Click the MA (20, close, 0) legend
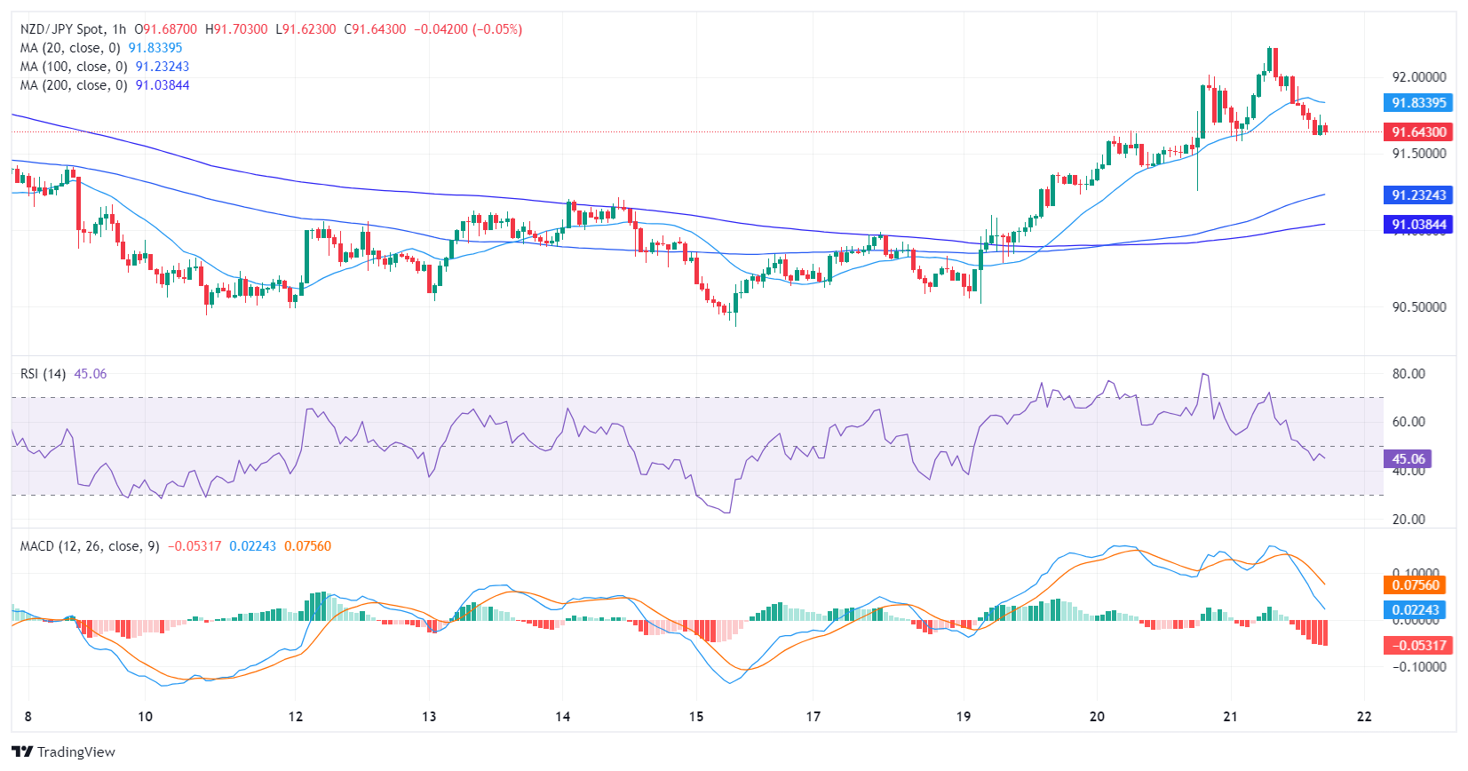The height and width of the screenshot is (771, 1468). click(69, 48)
